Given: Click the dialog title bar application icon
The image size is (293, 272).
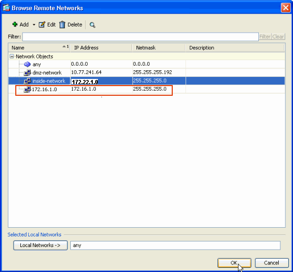Looking at the screenshot, I should click(6, 8).
